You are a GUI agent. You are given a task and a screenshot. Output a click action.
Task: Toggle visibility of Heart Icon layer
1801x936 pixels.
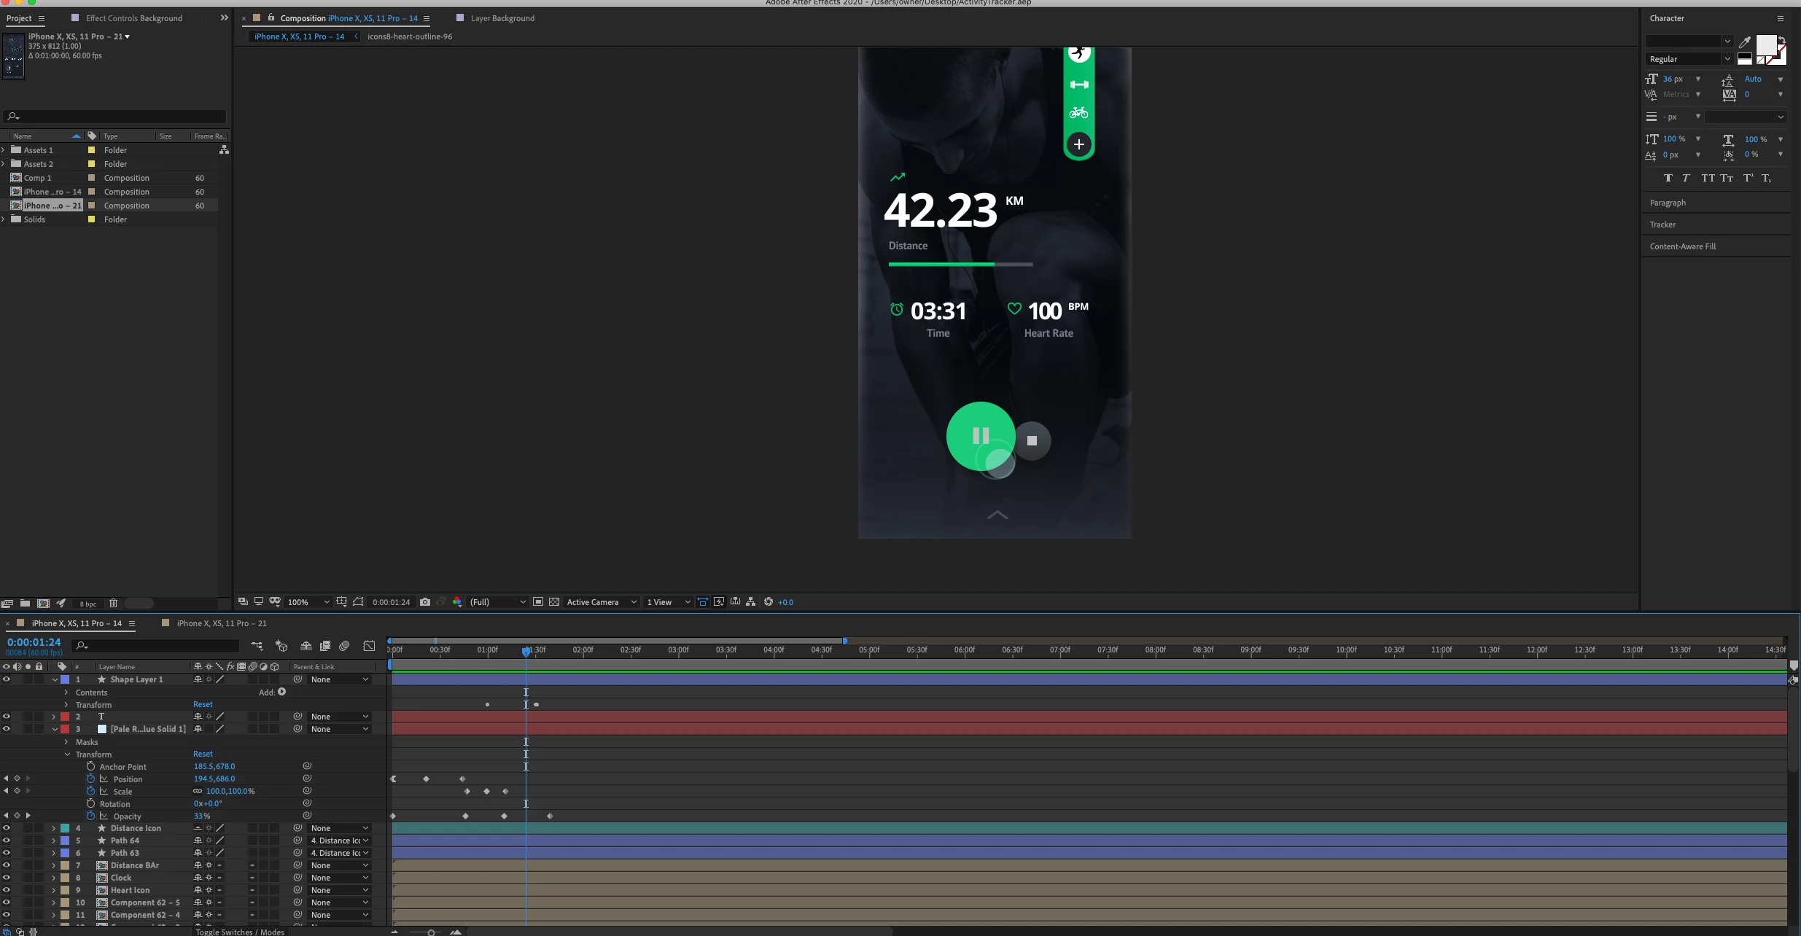click(x=6, y=890)
